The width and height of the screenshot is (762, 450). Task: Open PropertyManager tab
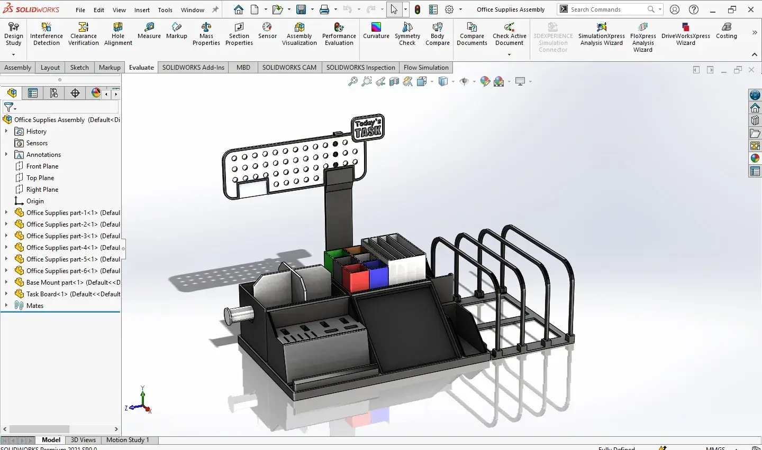33,93
